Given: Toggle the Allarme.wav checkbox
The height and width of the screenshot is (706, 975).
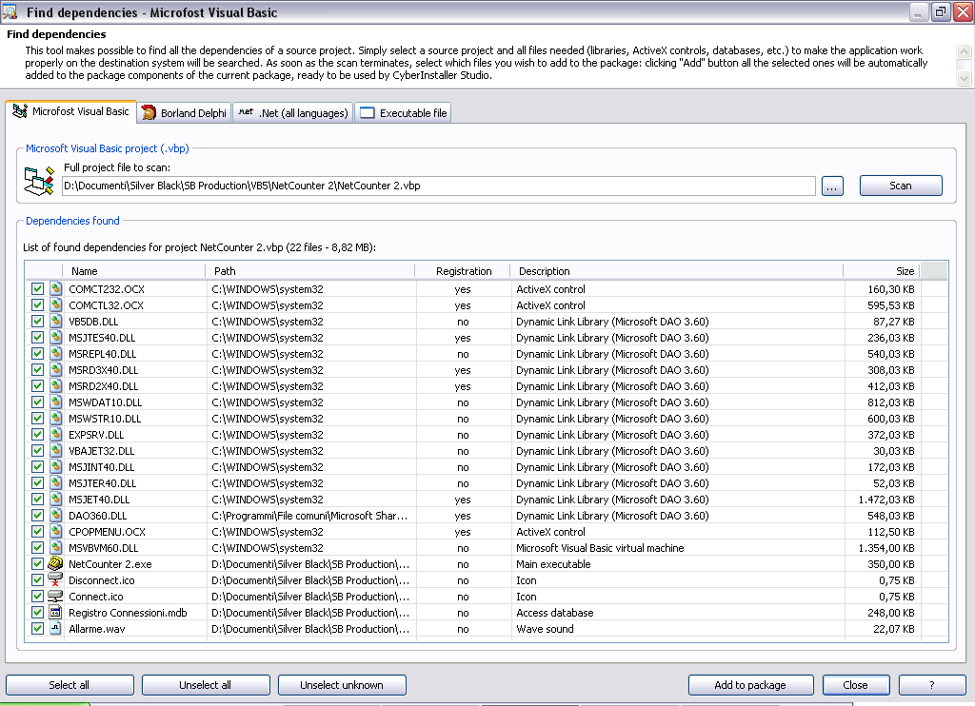Looking at the screenshot, I should point(37,628).
